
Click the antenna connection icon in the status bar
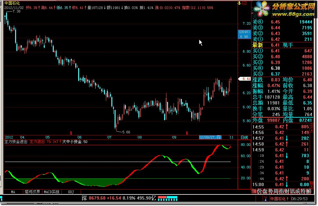click(x=266, y=199)
